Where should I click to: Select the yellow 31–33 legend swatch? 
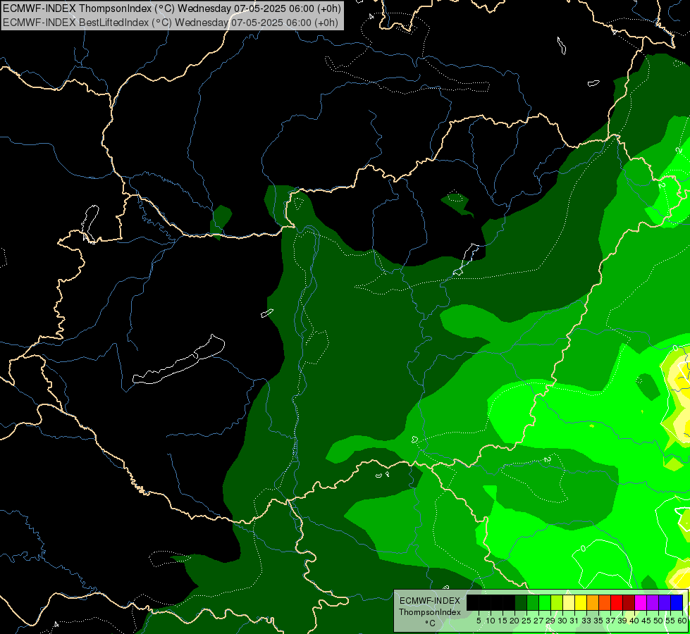click(581, 602)
